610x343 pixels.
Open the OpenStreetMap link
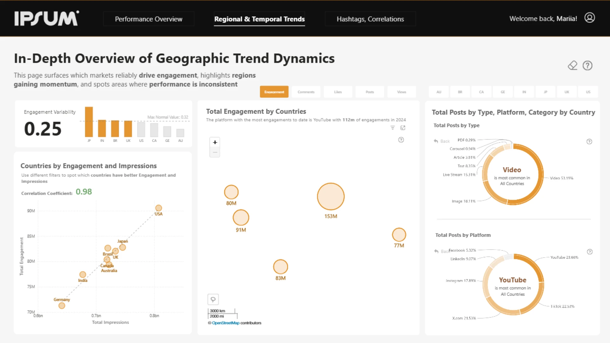[226, 323]
